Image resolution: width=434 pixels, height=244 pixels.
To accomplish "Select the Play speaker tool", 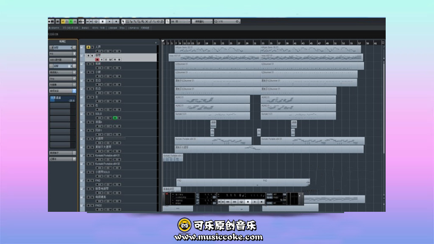I will (x=159, y=22).
